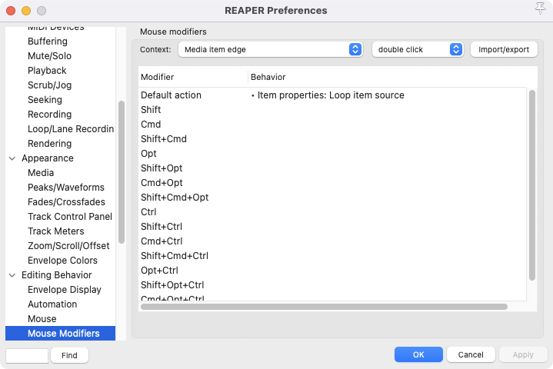The image size is (553, 369).
Task: Go to Track Control Panel settings
Action: [x=69, y=217]
